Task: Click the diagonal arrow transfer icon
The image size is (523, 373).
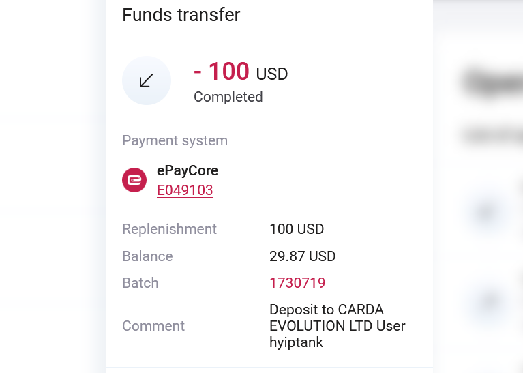Action: coord(146,81)
